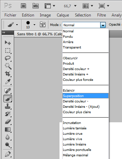Choose Lumière linéaire blend mode
The image size is (122, 159).
pos(86,144)
